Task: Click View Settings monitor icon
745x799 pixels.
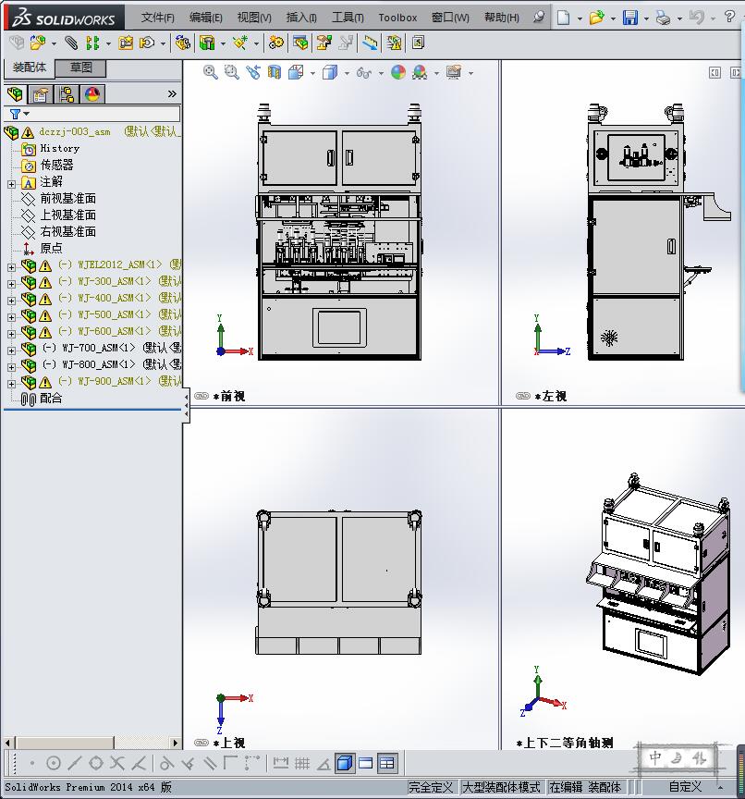Action: (454, 72)
